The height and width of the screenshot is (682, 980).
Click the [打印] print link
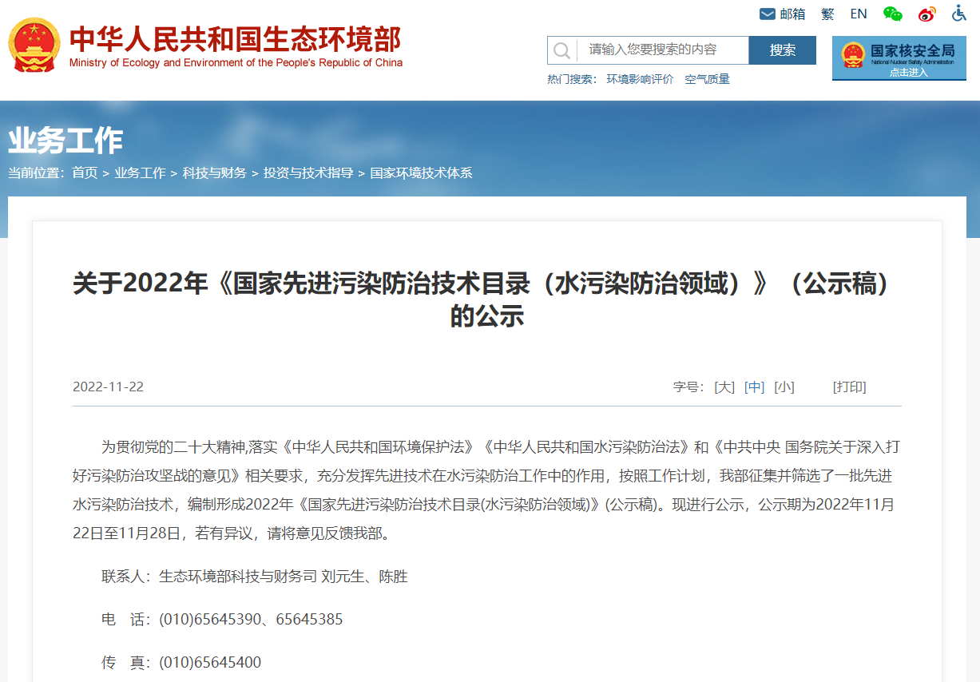[x=849, y=387]
